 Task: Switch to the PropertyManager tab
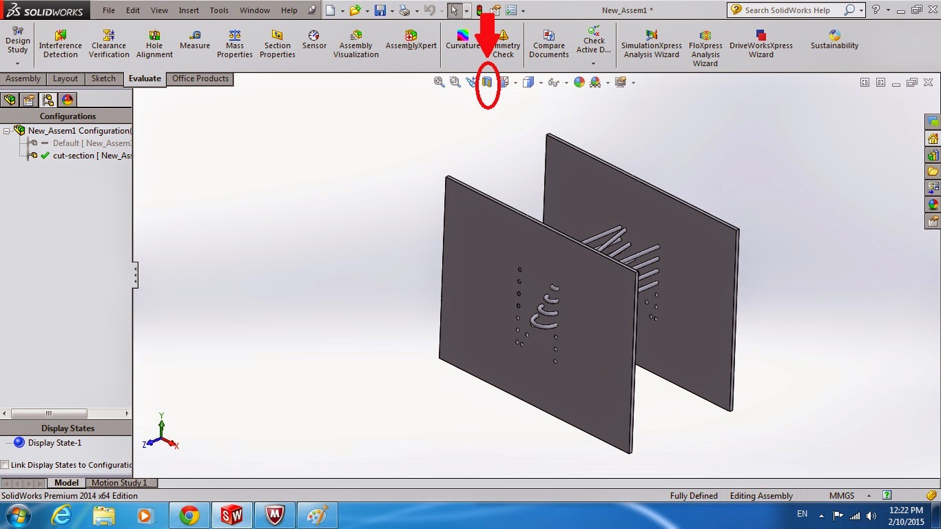(29, 100)
